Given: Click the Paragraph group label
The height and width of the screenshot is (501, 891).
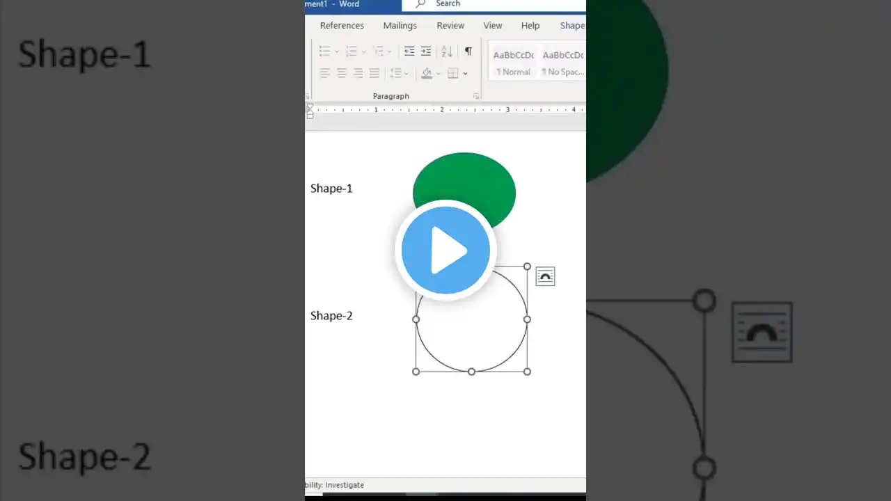Looking at the screenshot, I should pos(391,96).
